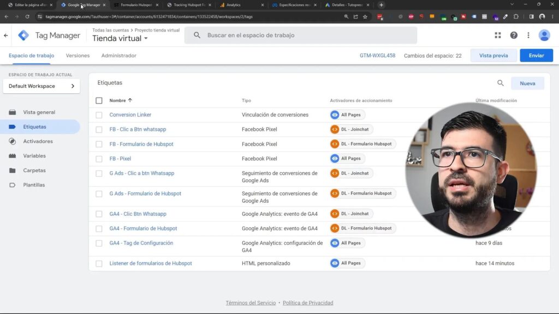Click the workspace search input field

click(306, 35)
